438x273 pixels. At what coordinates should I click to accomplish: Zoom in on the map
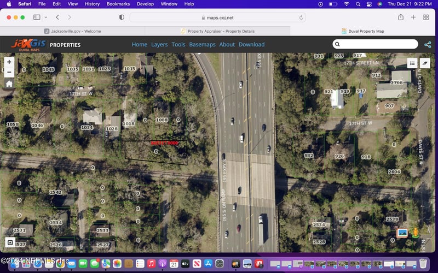click(9, 62)
